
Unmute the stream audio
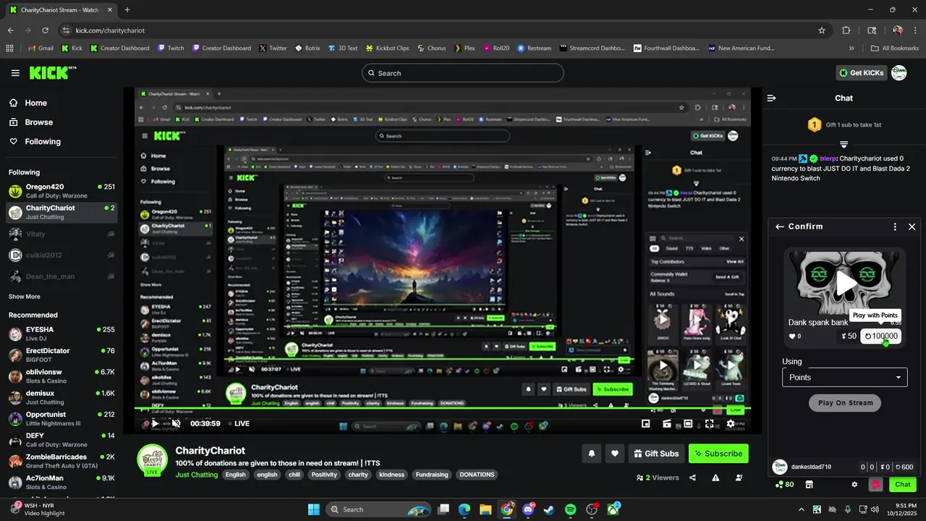pos(176,423)
